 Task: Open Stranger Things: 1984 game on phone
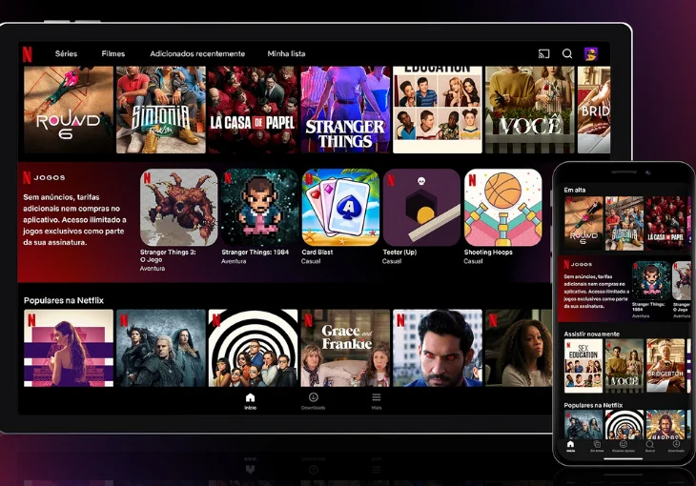point(651,280)
